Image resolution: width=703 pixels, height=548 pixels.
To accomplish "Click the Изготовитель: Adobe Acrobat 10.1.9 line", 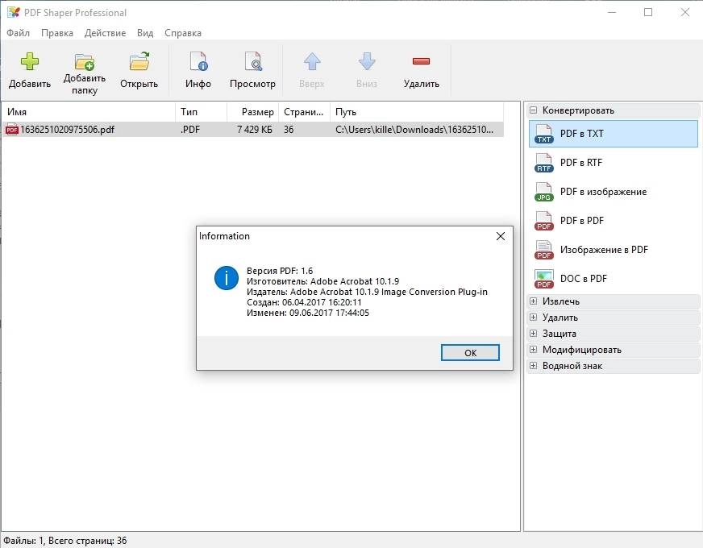I will pyautogui.click(x=322, y=281).
